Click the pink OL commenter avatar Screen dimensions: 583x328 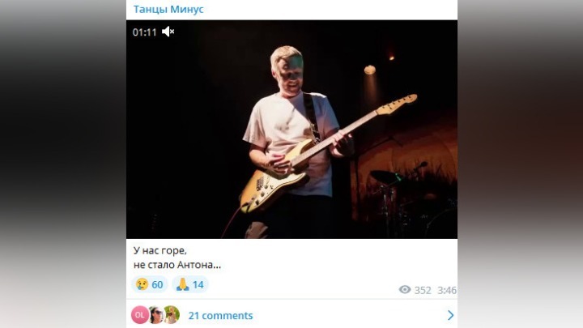[x=140, y=315]
